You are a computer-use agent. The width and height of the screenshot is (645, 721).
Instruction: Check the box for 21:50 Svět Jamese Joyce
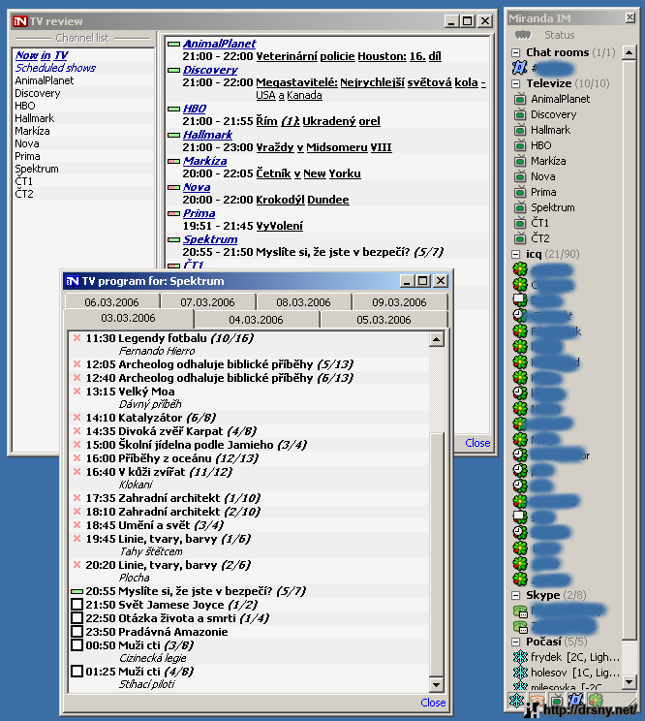[x=77, y=604]
